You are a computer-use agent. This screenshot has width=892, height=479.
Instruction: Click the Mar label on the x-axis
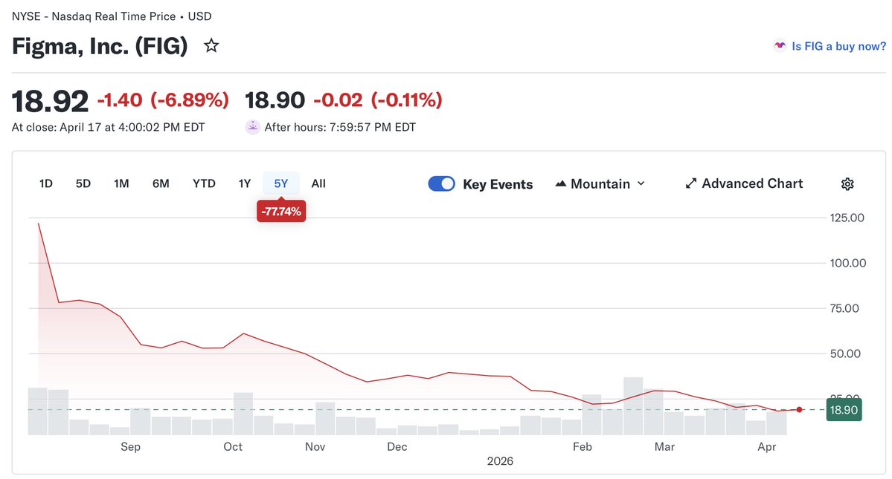[664, 446]
